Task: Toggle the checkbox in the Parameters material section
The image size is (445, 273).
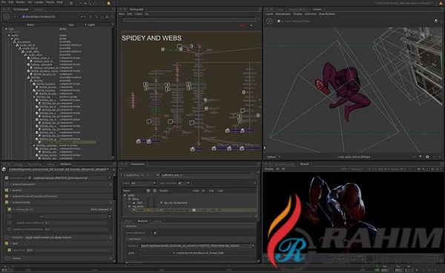Action: (x=155, y=233)
